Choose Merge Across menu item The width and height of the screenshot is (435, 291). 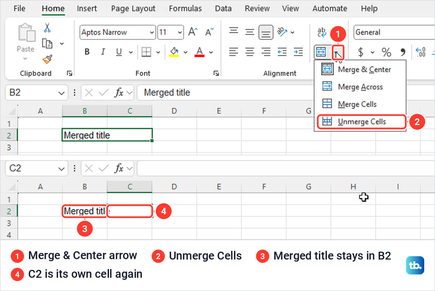click(360, 87)
